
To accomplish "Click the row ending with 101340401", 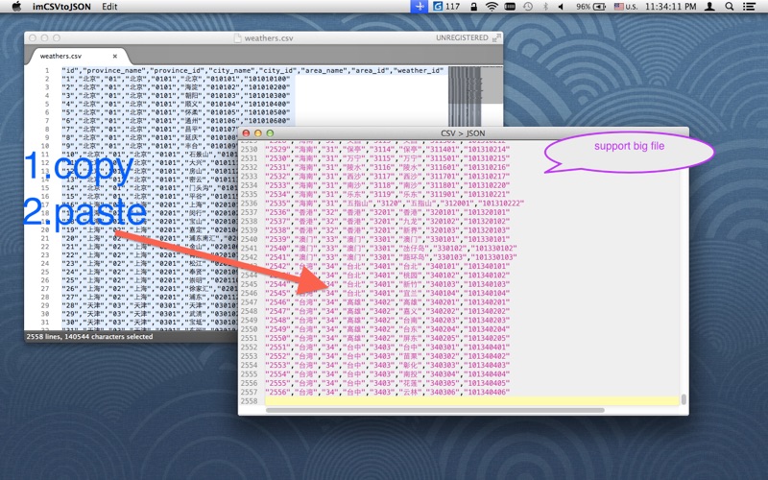I will coord(388,348).
